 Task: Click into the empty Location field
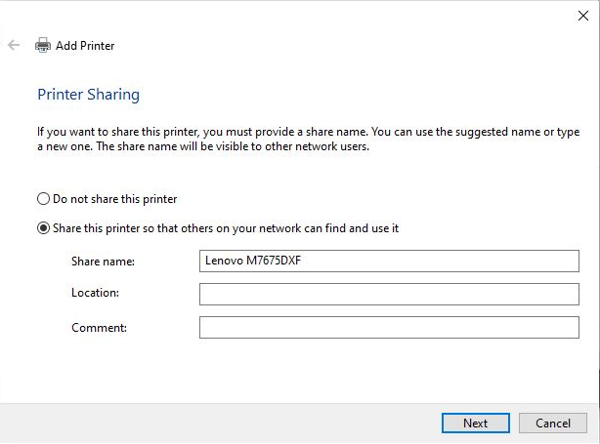[x=389, y=295]
